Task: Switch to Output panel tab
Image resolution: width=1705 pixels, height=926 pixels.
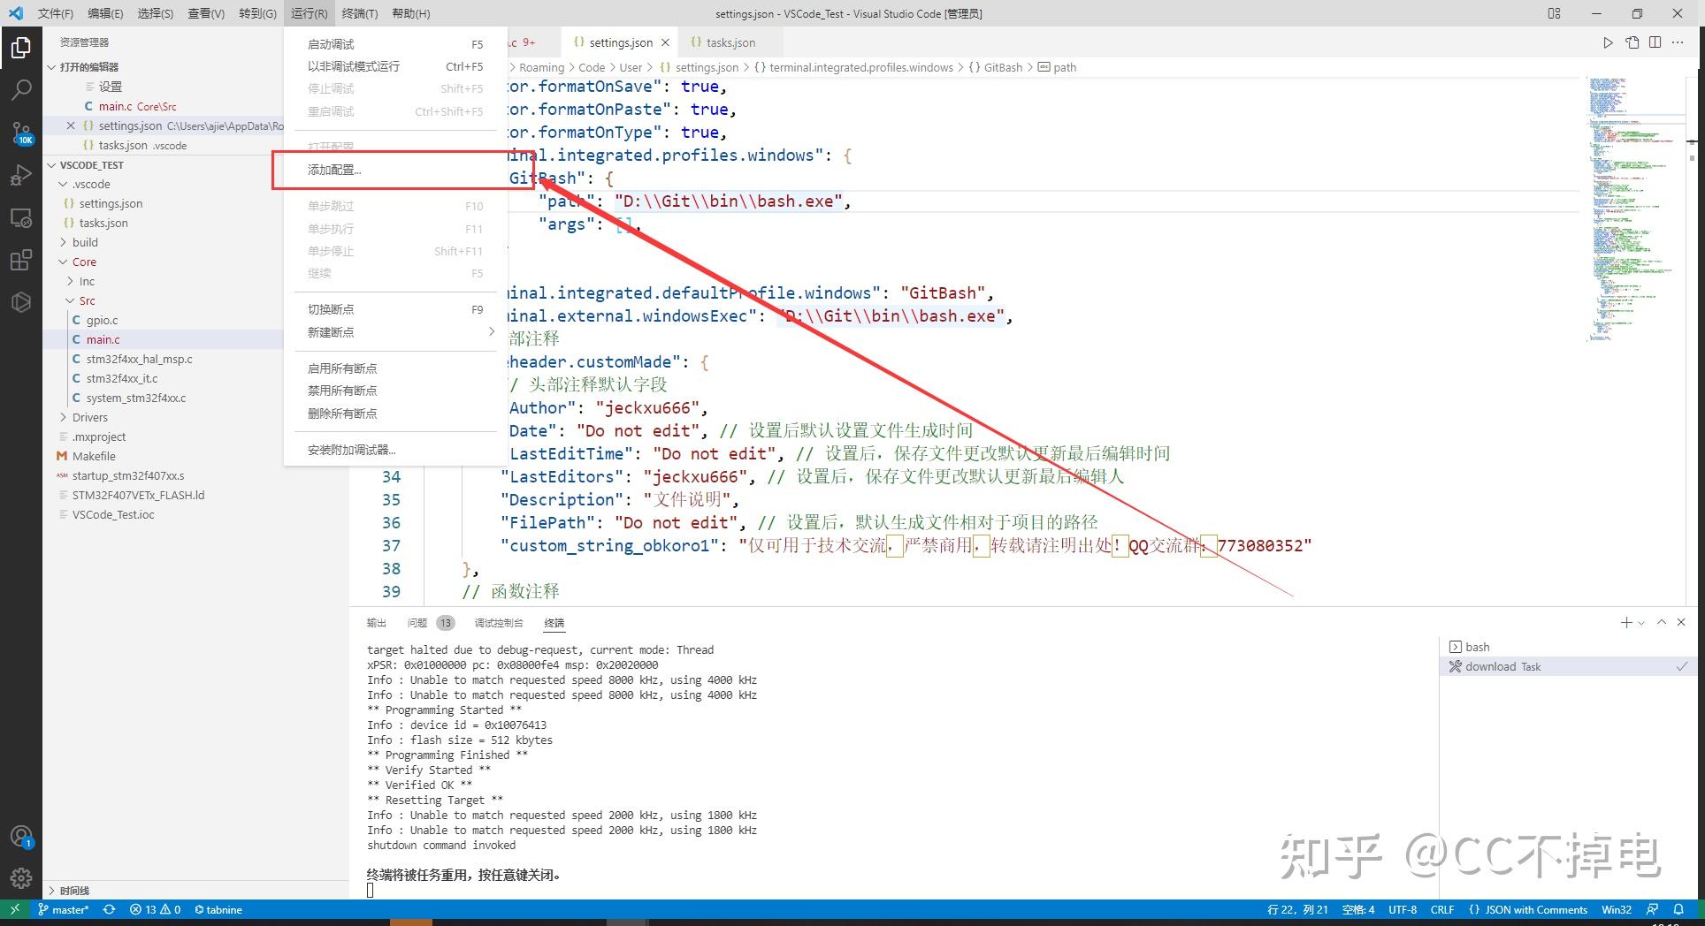Action: (x=377, y=623)
